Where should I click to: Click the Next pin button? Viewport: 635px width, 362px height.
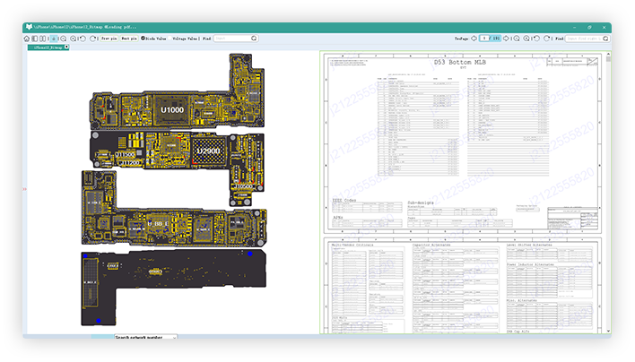pyautogui.click(x=129, y=39)
